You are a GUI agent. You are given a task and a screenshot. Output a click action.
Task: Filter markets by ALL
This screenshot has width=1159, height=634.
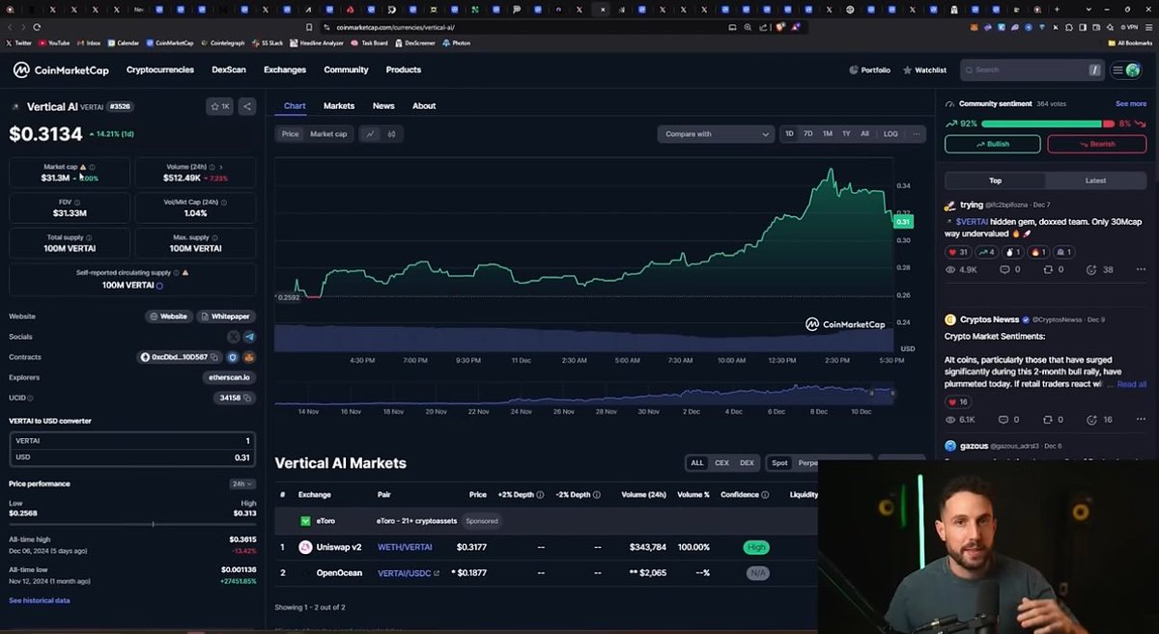pyautogui.click(x=696, y=463)
